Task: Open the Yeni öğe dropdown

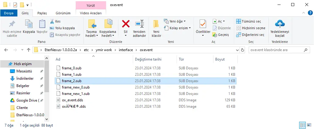Action: pos(175,21)
